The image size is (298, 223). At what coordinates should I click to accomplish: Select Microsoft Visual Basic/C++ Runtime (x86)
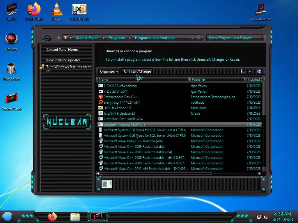point(179,141)
